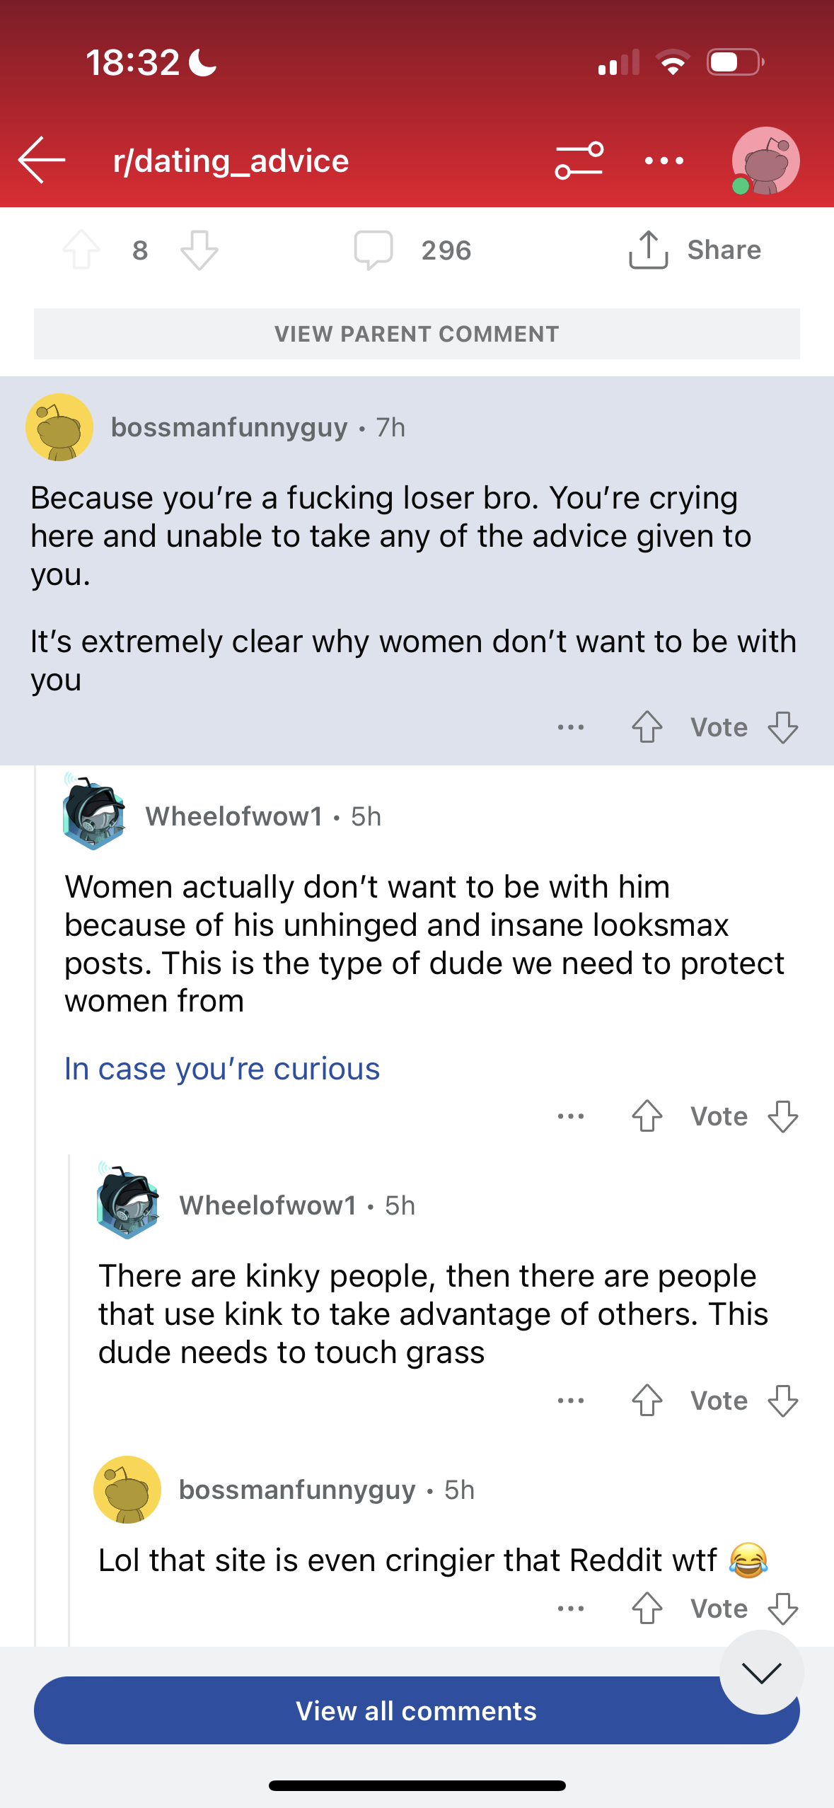Upvote Wheelofwow1's looksmax comment
The width and height of the screenshot is (834, 1808).
(x=647, y=1116)
